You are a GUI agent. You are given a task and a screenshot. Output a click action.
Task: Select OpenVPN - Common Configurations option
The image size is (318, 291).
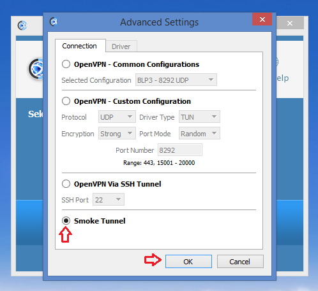(x=66, y=64)
